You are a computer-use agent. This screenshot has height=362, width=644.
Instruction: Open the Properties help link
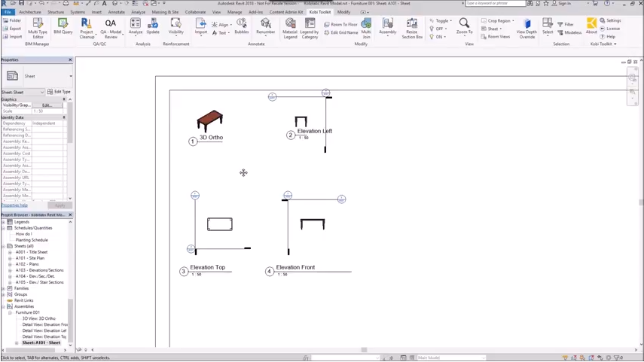[x=14, y=205]
